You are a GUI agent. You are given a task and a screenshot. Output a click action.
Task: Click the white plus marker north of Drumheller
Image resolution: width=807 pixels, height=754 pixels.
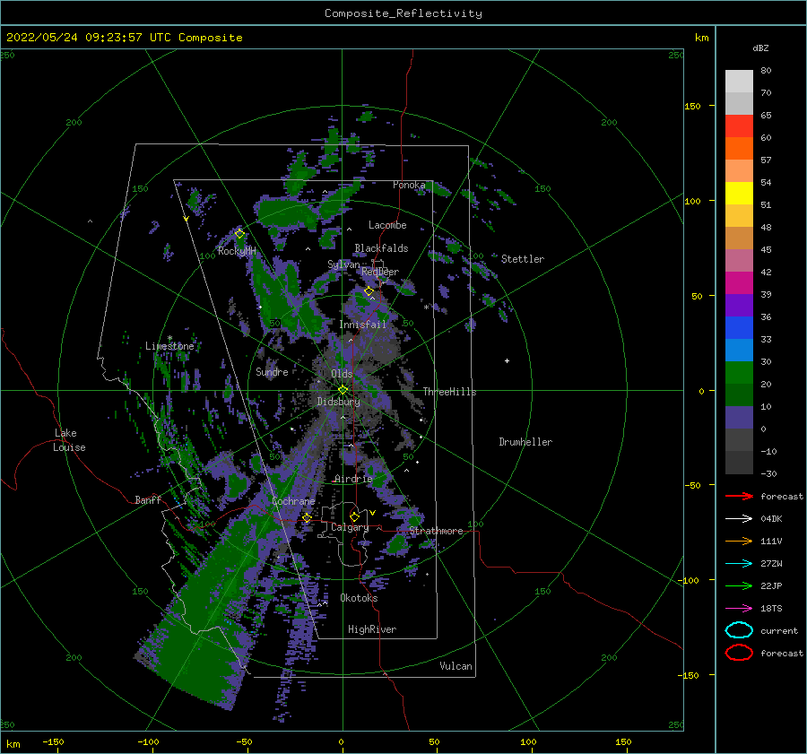(x=507, y=360)
